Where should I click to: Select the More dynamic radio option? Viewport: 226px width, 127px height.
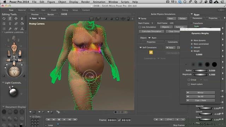(192, 41)
